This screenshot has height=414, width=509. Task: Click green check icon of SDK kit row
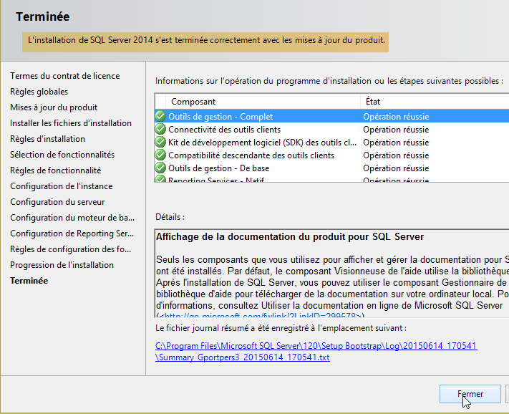160,143
